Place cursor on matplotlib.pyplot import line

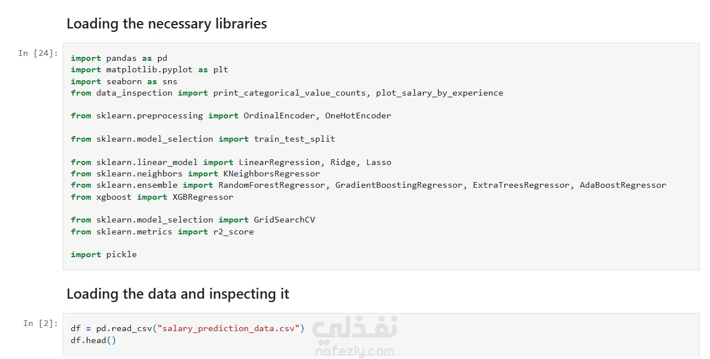[x=149, y=69]
